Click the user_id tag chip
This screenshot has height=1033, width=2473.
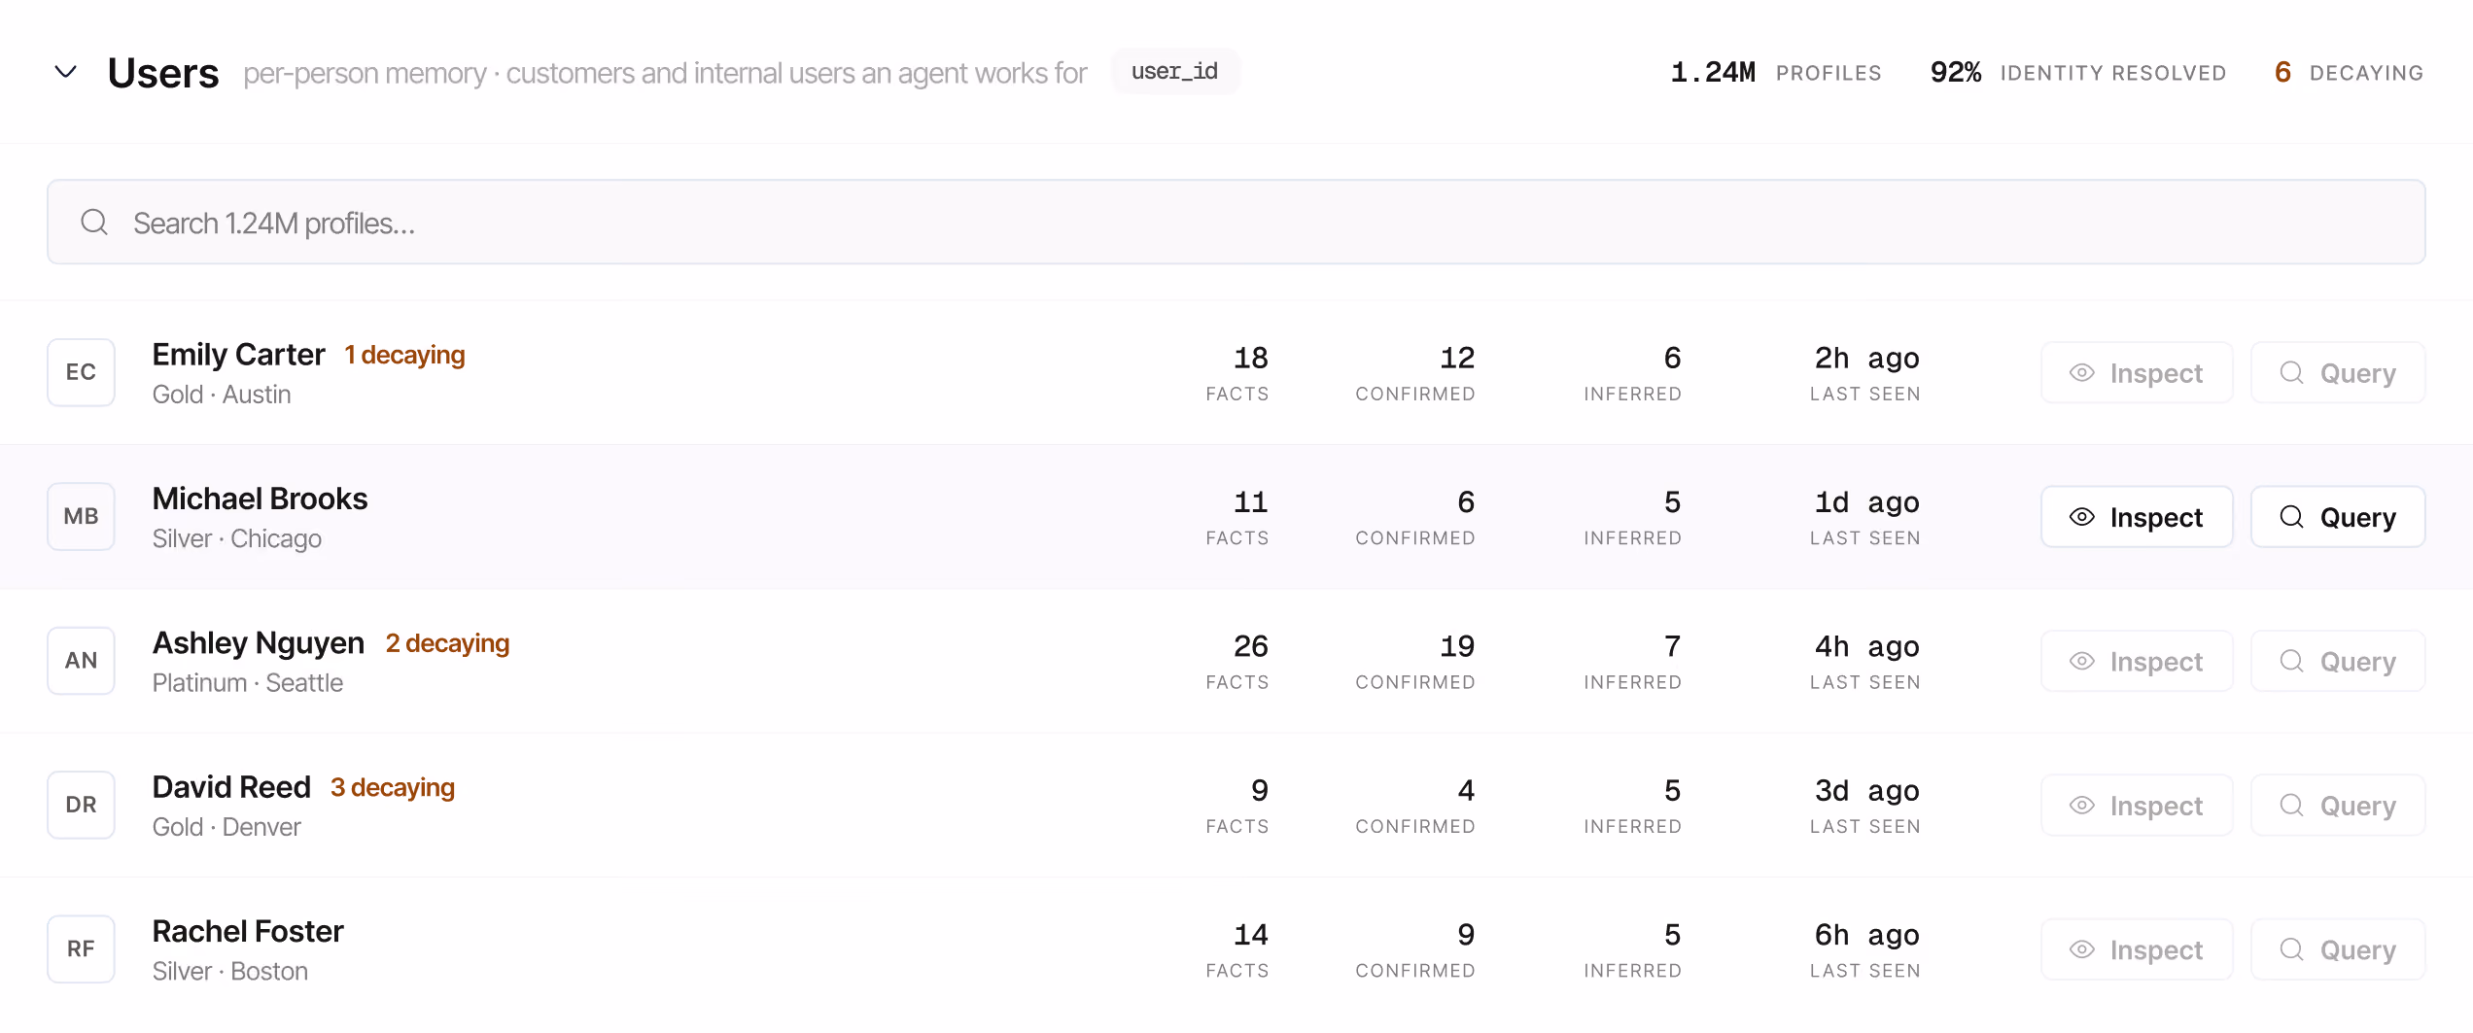pyautogui.click(x=1174, y=72)
